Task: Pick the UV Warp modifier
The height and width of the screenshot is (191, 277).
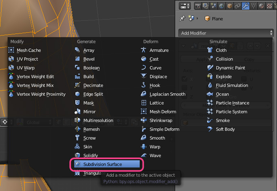Action: click(21, 68)
